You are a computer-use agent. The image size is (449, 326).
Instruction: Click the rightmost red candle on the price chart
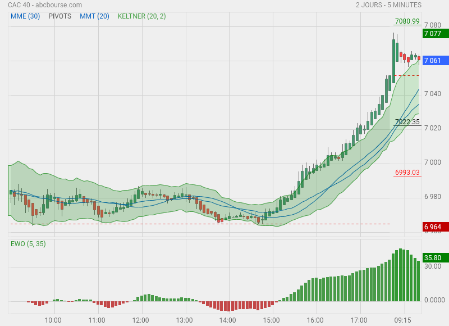pos(419,58)
